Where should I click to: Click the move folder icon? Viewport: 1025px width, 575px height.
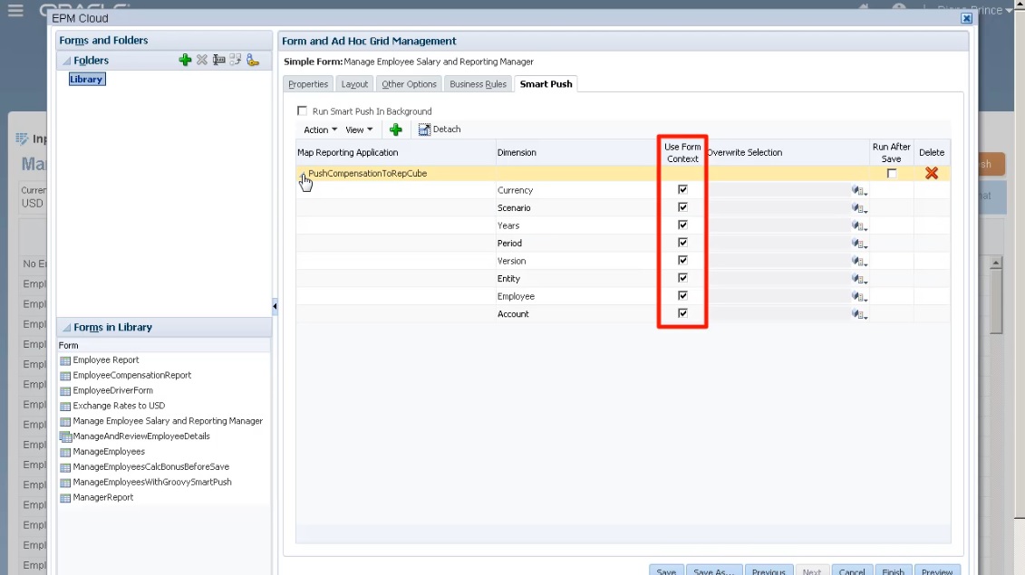click(234, 60)
